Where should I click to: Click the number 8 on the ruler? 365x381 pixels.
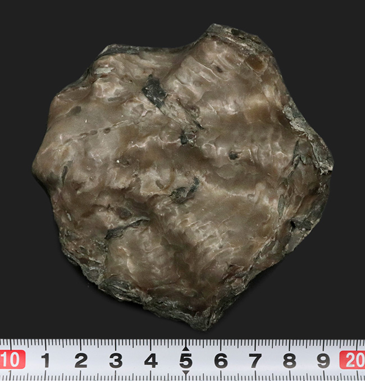click(x=290, y=360)
